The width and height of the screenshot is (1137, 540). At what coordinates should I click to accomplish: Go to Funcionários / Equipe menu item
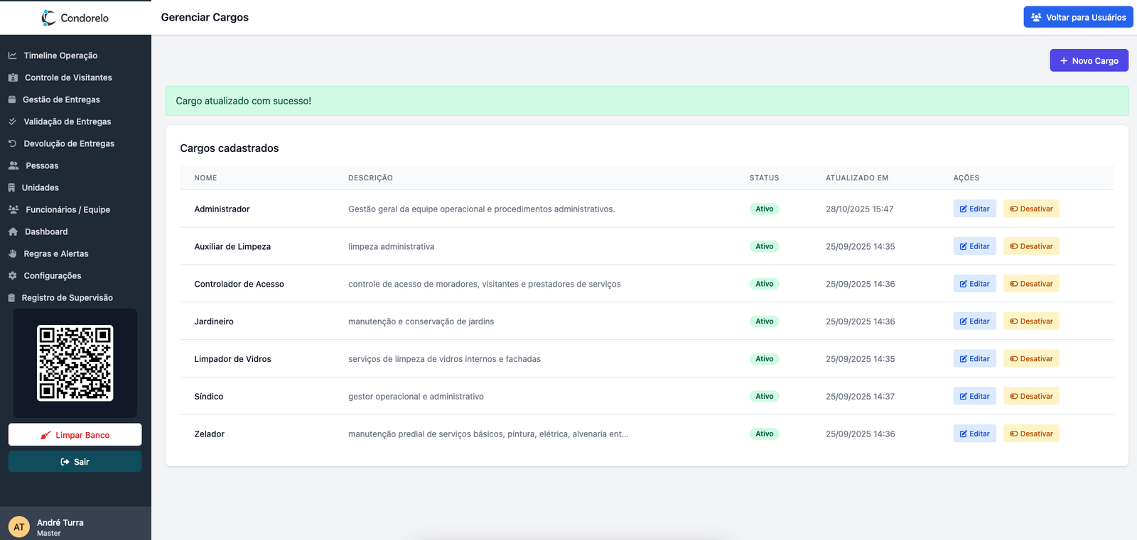68,209
